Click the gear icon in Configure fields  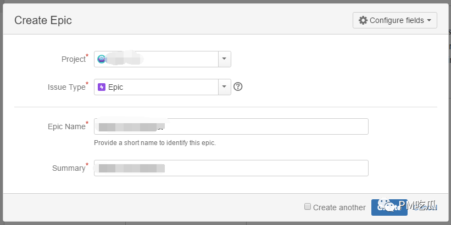pos(363,20)
